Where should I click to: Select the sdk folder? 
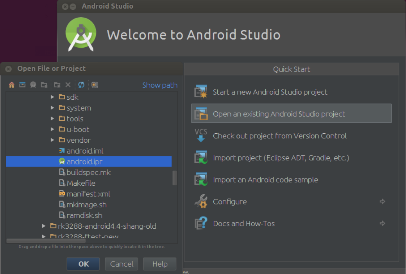tap(72, 97)
